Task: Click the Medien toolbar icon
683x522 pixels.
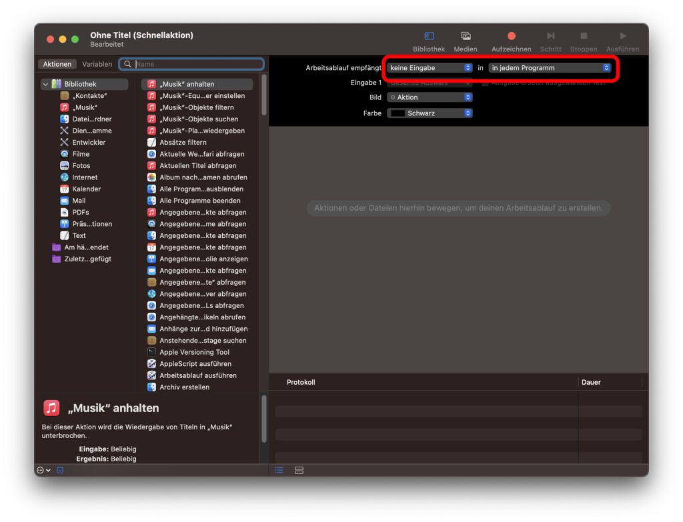Action: click(466, 36)
